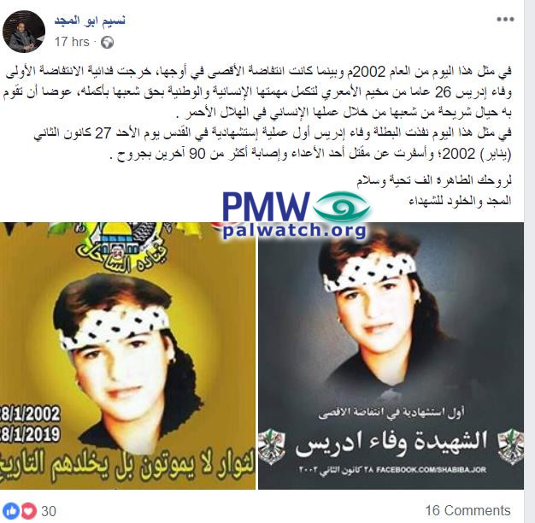Click the FACEBOOK.COM/SHABIBA.JOR text on the poster
Image resolution: width=535 pixels, height=523 pixels.
(431, 470)
